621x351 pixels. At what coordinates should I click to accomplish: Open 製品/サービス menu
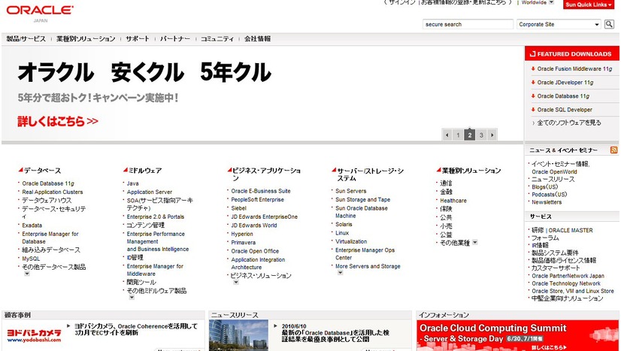click(26, 39)
